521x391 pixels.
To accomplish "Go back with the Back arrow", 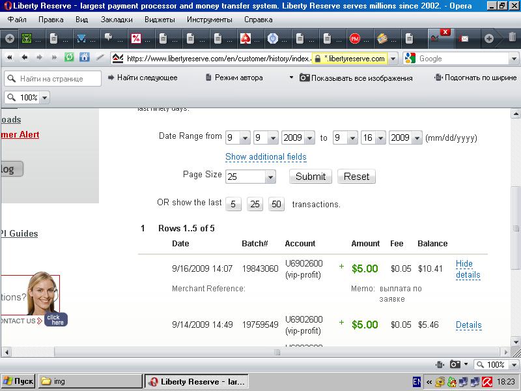I will pyautogui.click(x=25, y=57).
